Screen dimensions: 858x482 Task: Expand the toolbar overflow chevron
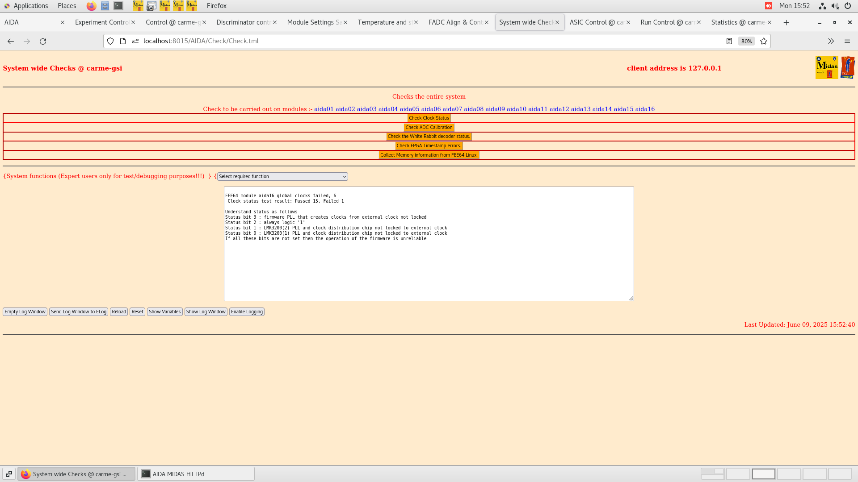(x=831, y=41)
